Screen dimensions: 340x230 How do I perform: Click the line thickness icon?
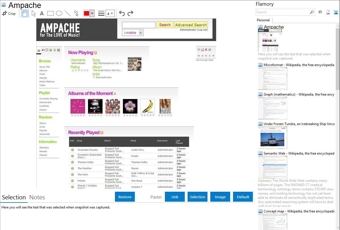point(101,13)
